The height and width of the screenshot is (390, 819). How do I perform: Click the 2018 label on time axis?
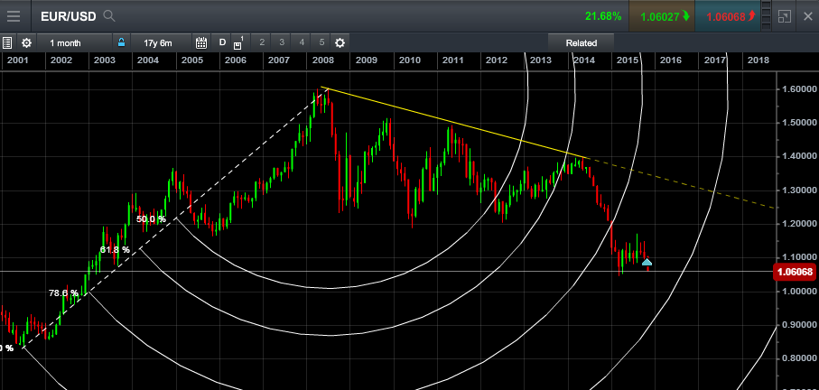point(758,60)
